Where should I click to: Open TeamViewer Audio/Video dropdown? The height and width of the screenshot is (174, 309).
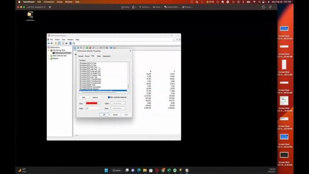pos(172,7)
